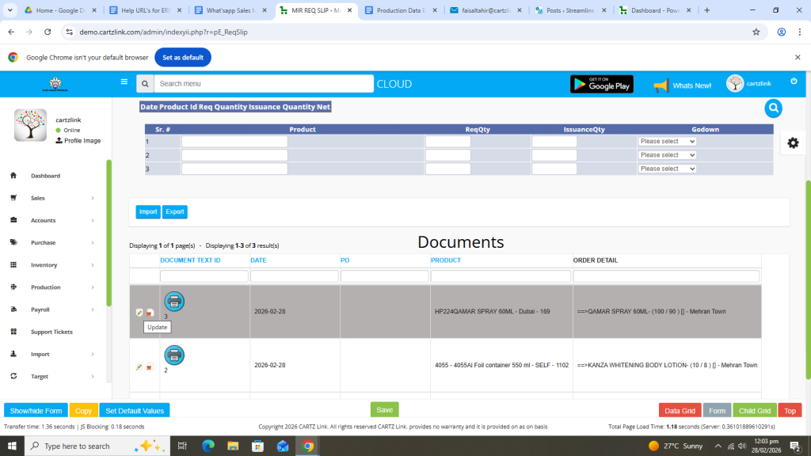
Task: Click the hamburger menu toggle icon
Action: click(x=124, y=82)
